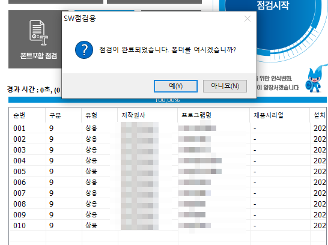328x245 pixels.
Task: Click the blue question mark icon
Action: 84,50
